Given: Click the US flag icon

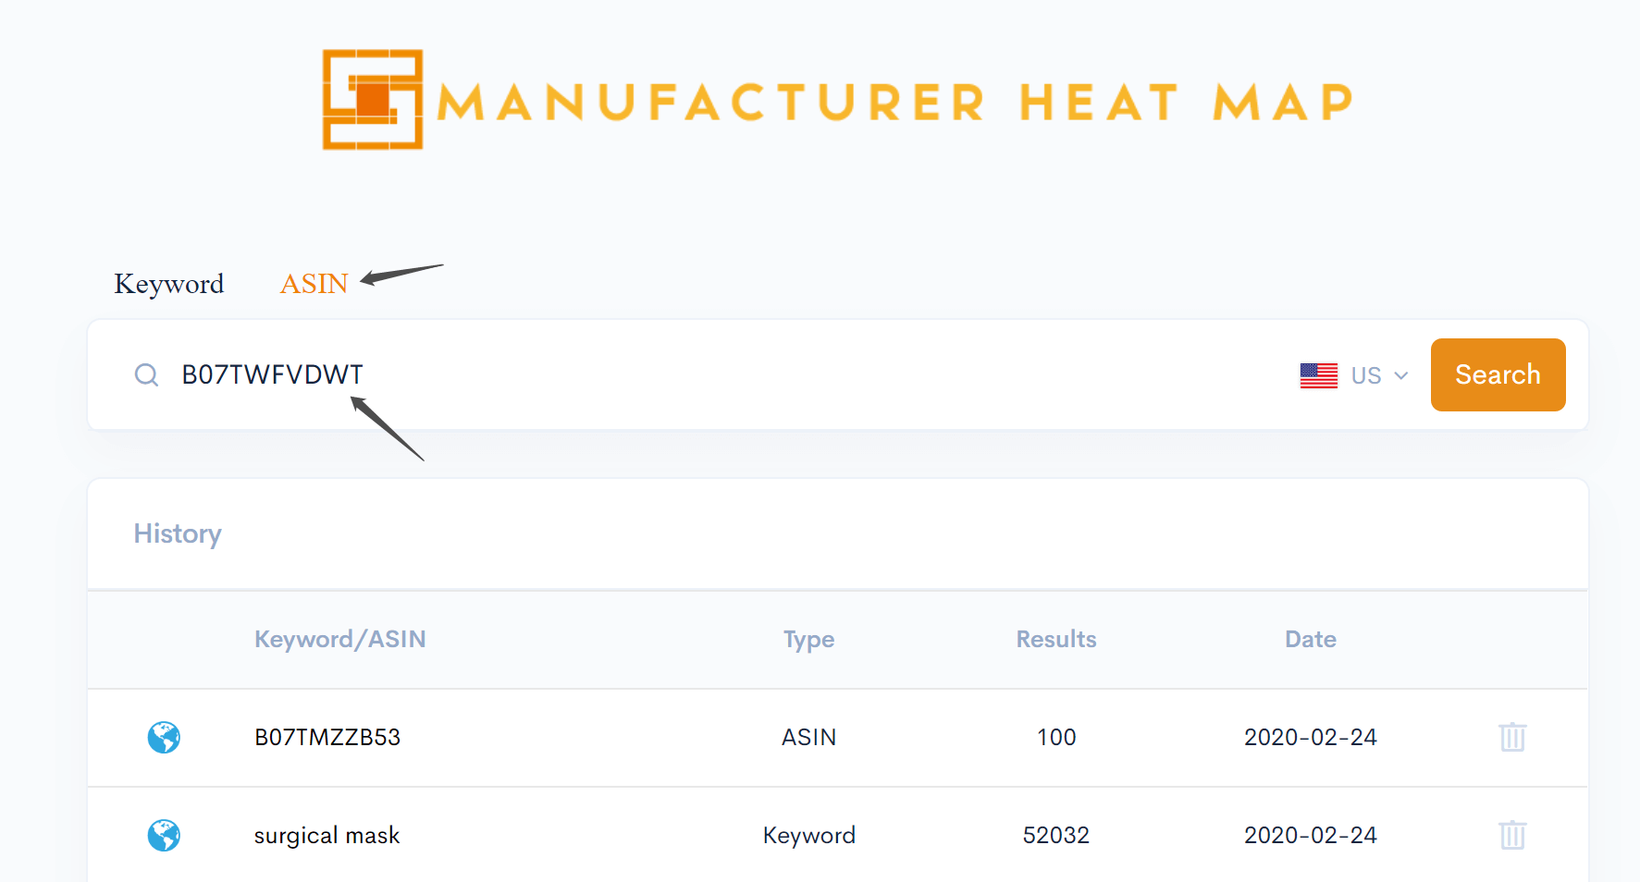Looking at the screenshot, I should pyautogui.click(x=1318, y=375).
